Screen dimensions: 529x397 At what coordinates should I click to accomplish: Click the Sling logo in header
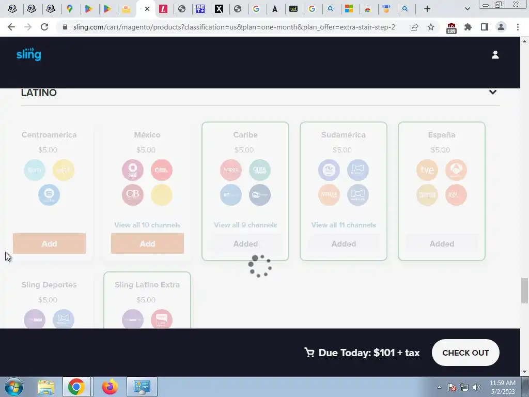(29, 54)
